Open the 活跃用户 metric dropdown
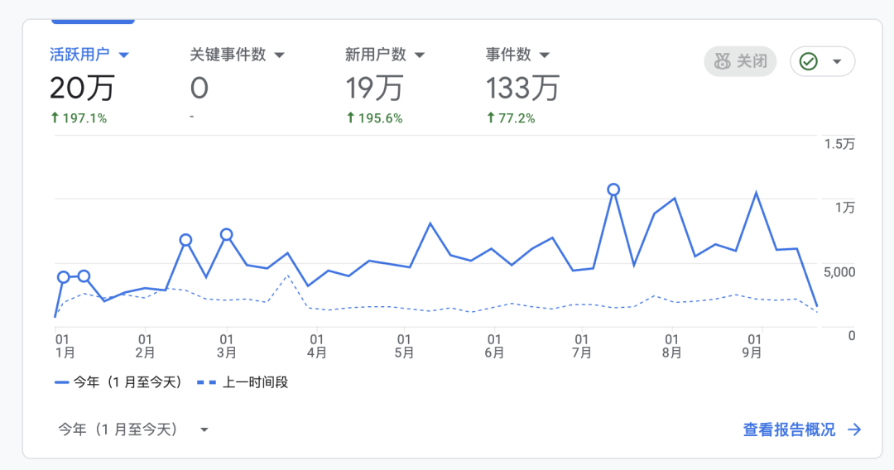The height and width of the screenshot is (470, 894). (123, 55)
